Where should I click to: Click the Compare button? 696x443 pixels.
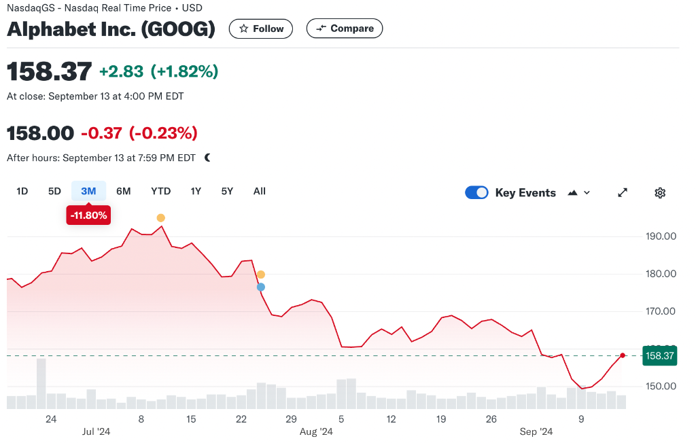coord(345,29)
